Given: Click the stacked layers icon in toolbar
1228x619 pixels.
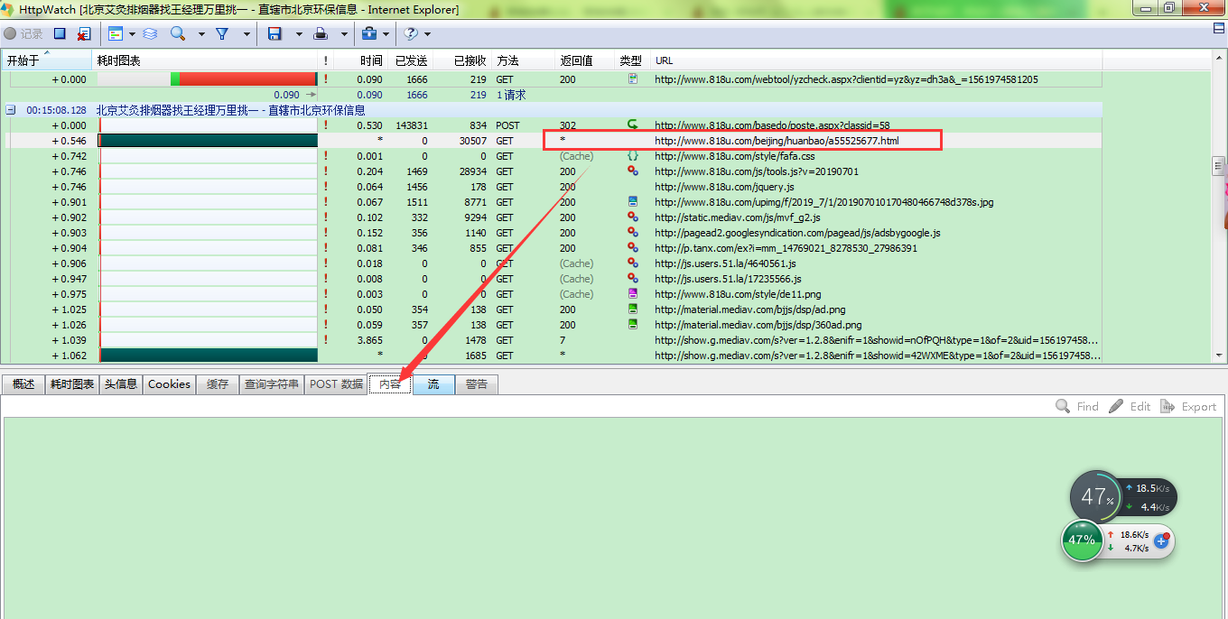Looking at the screenshot, I should (x=150, y=33).
